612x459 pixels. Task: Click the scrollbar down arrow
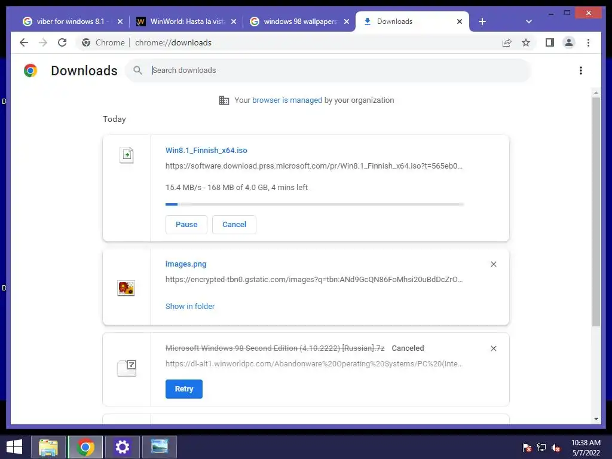(596, 419)
